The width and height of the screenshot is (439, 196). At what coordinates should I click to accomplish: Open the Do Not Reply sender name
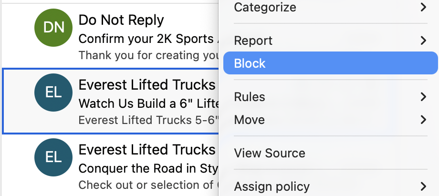click(121, 20)
